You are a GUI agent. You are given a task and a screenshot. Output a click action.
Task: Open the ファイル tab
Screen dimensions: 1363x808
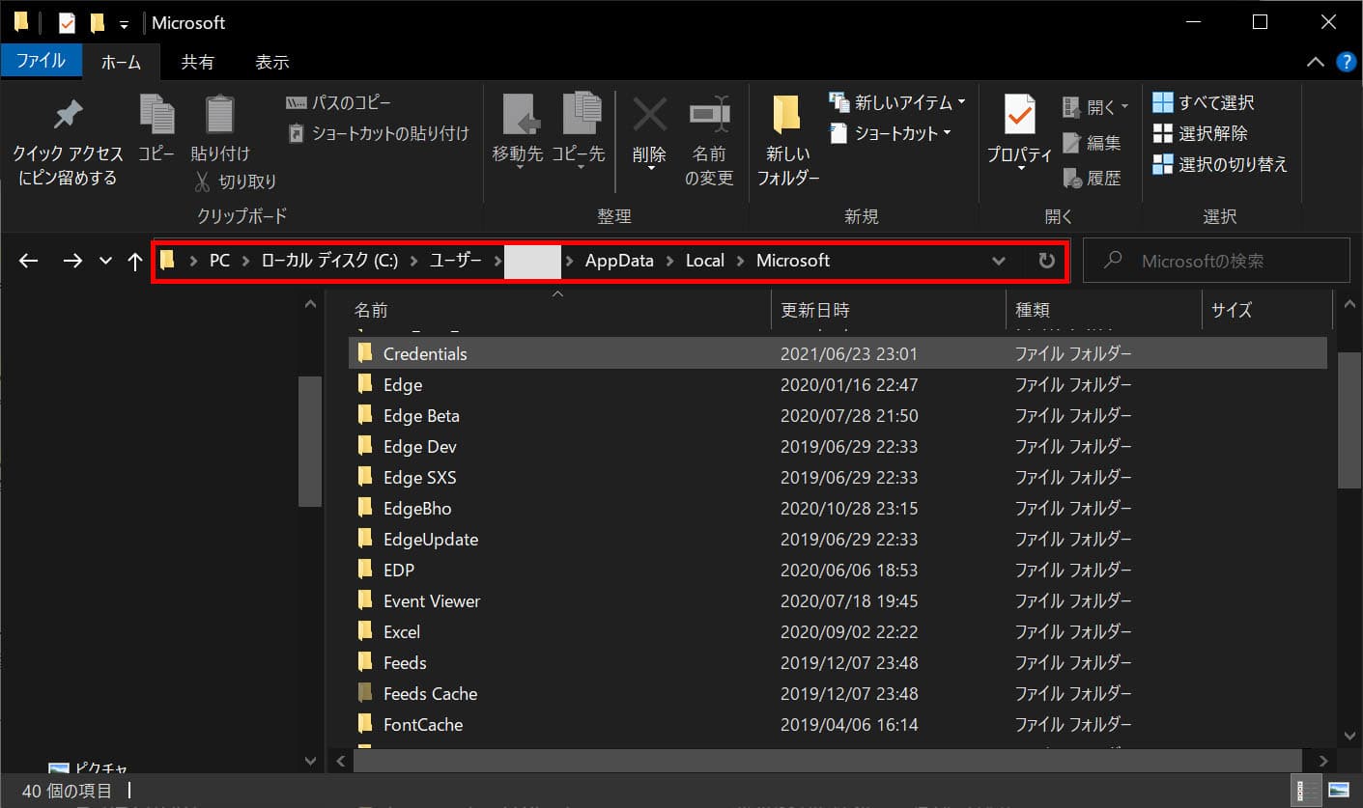41,61
